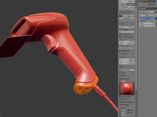Open the properties editor type icon

pyautogui.click(x=140, y=1)
